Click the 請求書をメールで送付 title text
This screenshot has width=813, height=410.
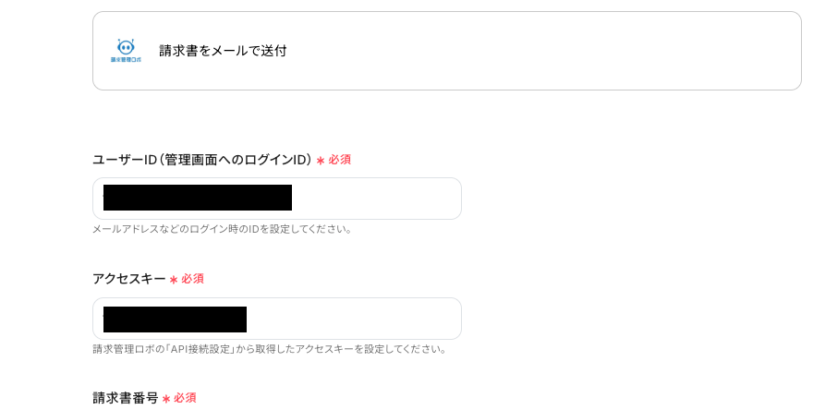[223, 51]
